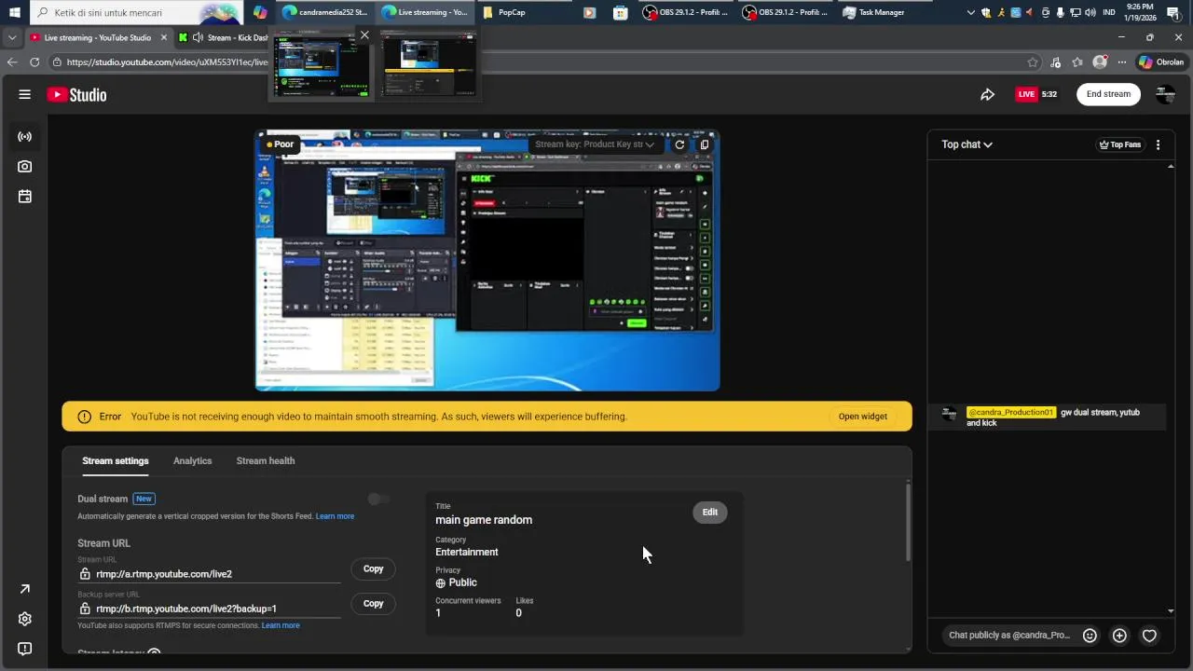The height and width of the screenshot is (671, 1193).
Task: Copy the Backup server URL
Action: point(373,603)
